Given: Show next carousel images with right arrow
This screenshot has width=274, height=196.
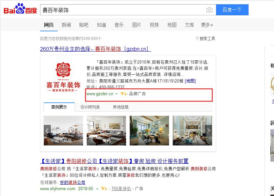Looking at the screenshot, I should pyautogui.click(x=209, y=130).
